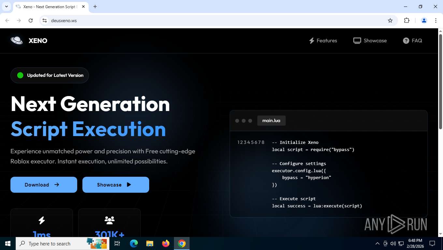This screenshot has width=443, height=250.
Task: Open the Windows Start menu
Action: [x=8, y=243]
